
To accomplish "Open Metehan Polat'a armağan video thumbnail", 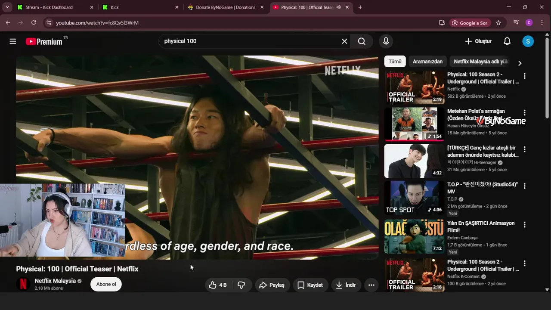I will pos(414,124).
